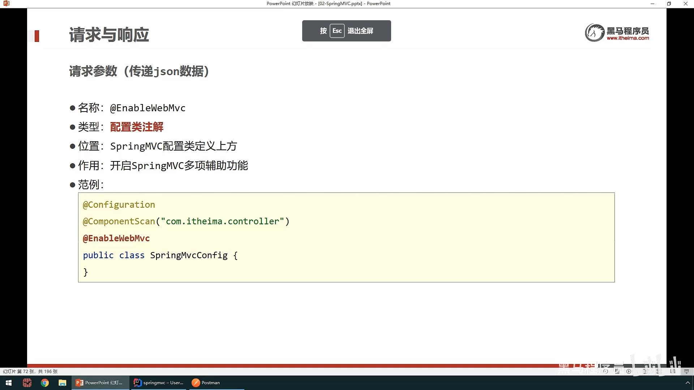
Task: Click the red brick-patterned taskbar icon
Action: tap(27, 383)
